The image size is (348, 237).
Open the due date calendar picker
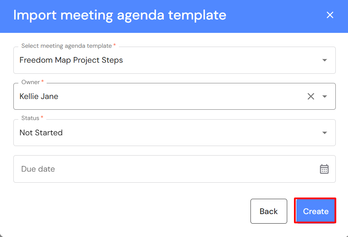point(324,169)
